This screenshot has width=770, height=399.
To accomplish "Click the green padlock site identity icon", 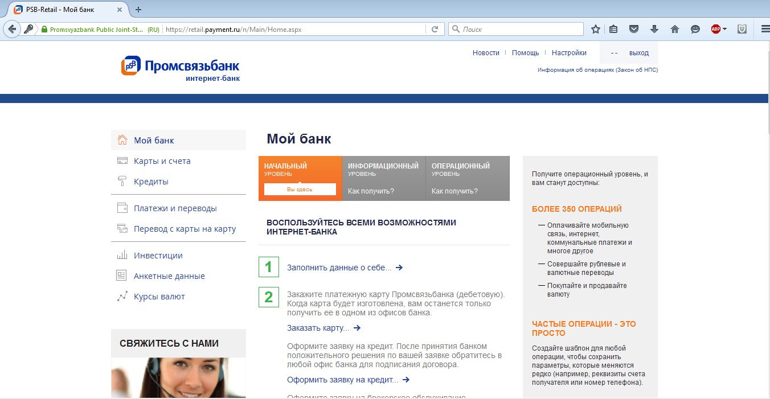I will click(x=44, y=29).
